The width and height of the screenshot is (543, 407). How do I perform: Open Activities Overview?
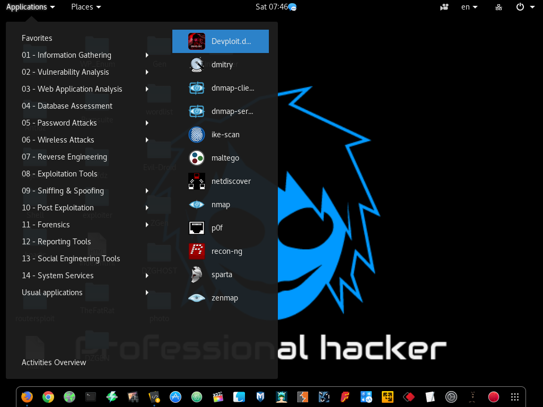click(x=54, y=362)
